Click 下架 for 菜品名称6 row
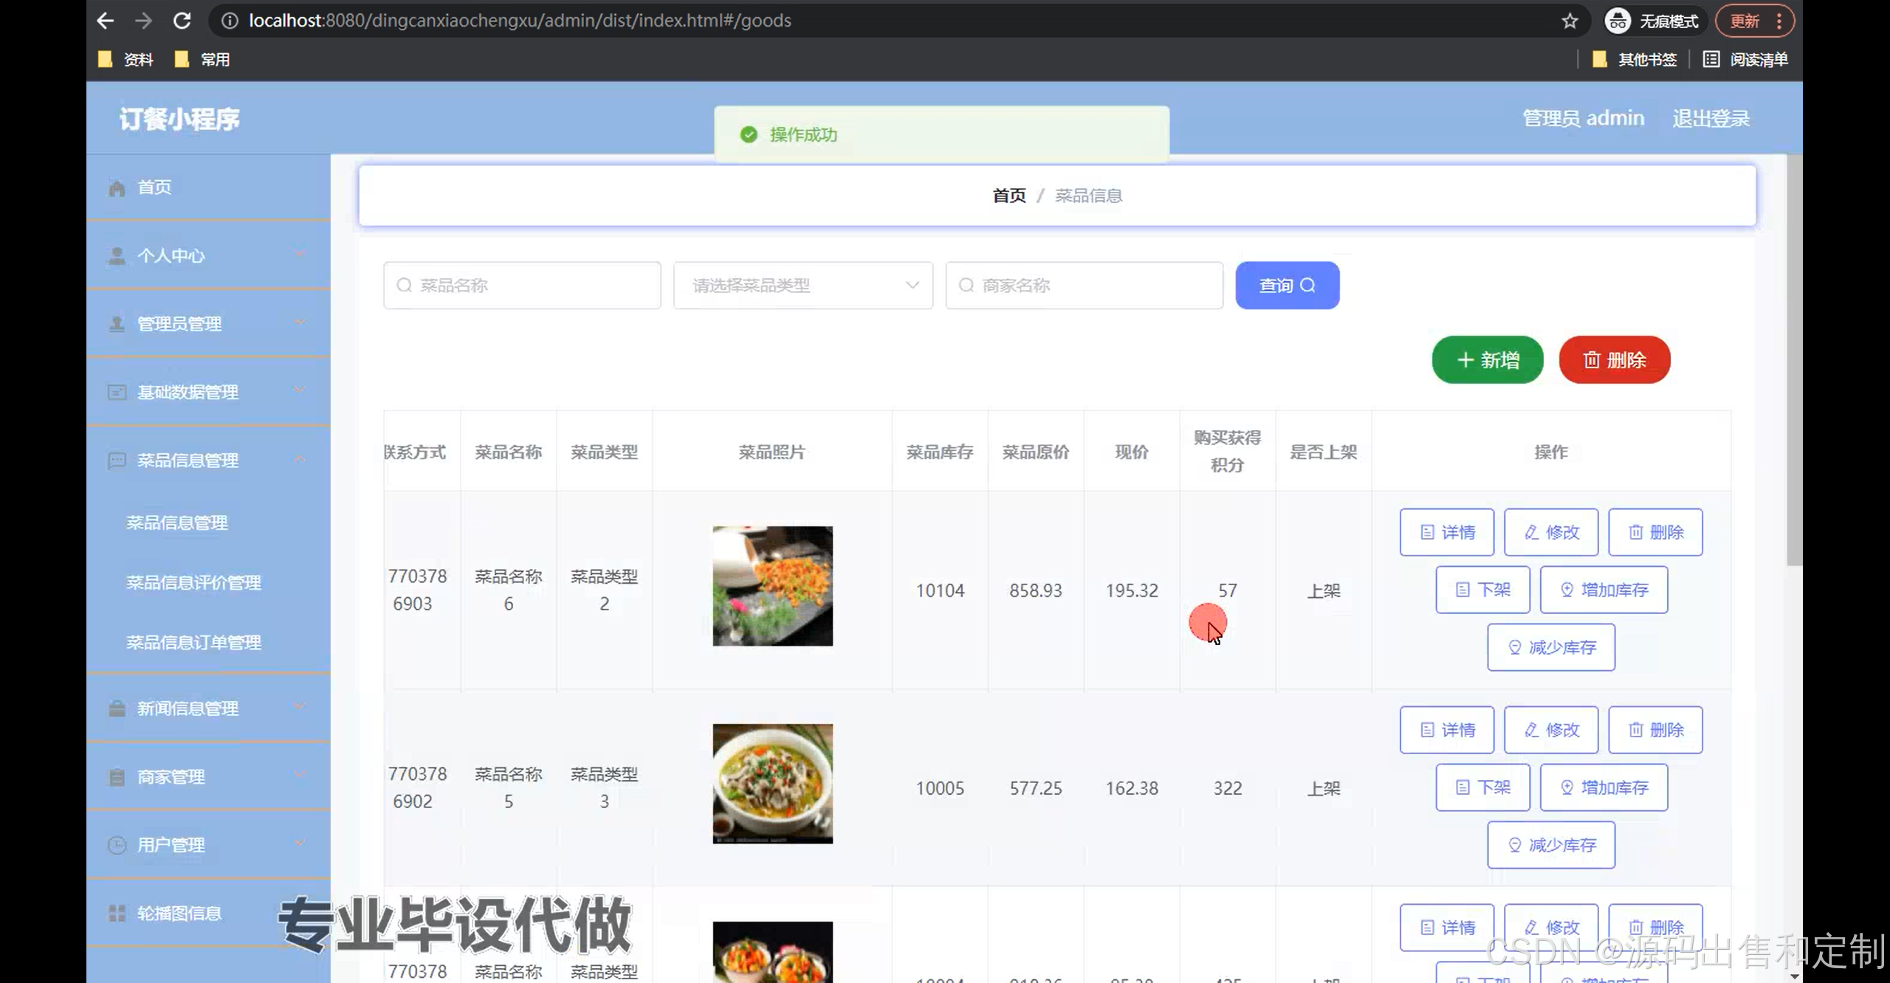Screen dimensions: 1890x983 tap(1482, 590)
